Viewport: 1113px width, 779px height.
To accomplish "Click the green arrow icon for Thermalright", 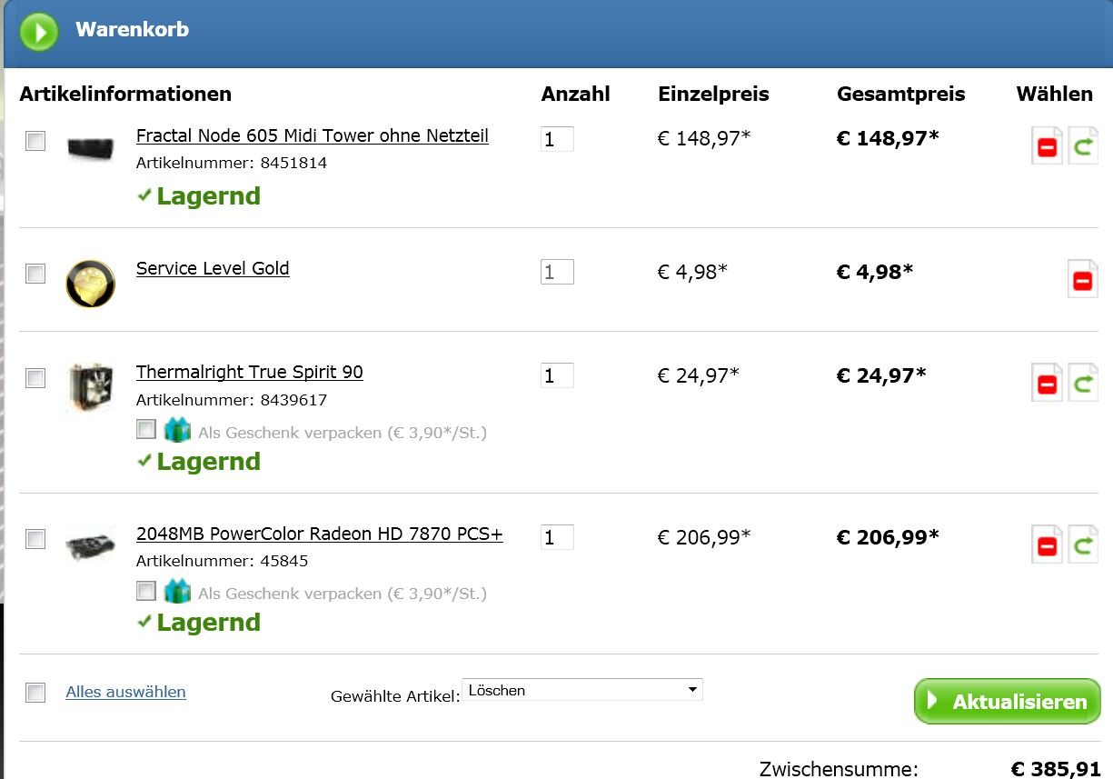I will coord(1082,384).
